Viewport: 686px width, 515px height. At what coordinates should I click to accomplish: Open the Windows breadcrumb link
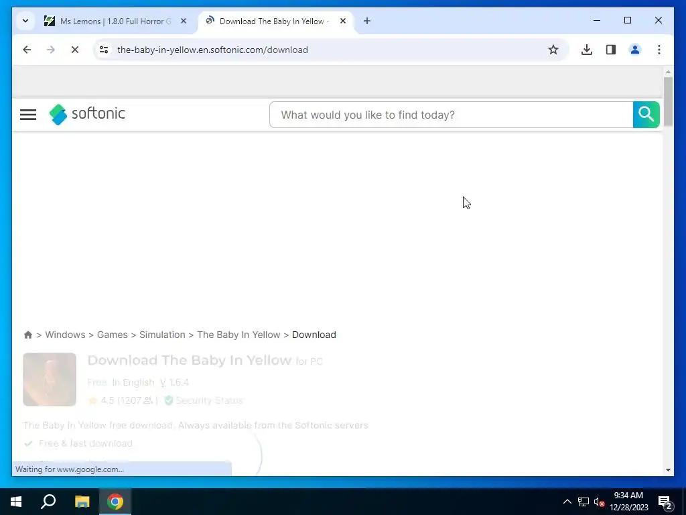(65, 335)
